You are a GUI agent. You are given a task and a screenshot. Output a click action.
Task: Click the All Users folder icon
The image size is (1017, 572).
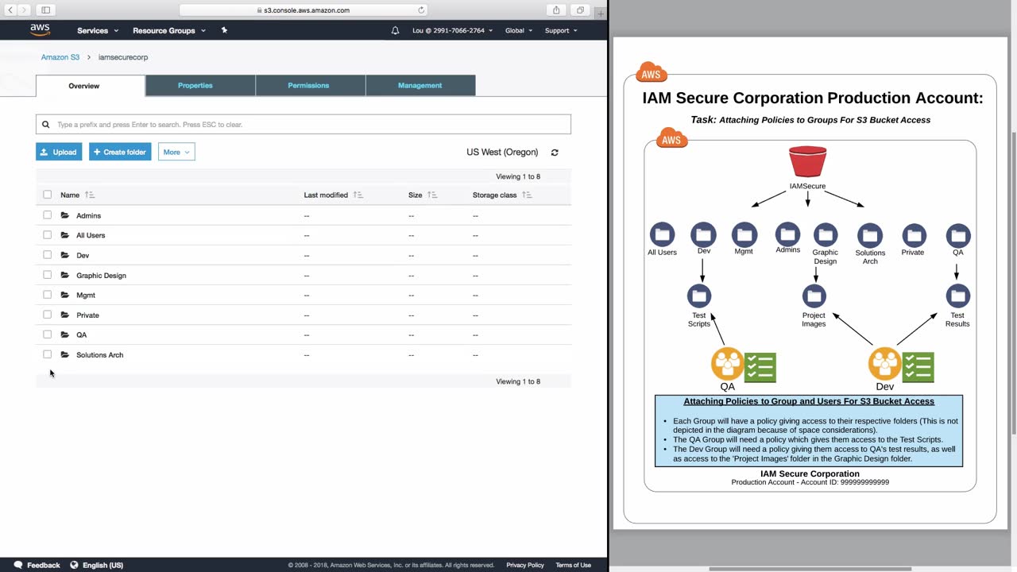[x=65, y=235]
